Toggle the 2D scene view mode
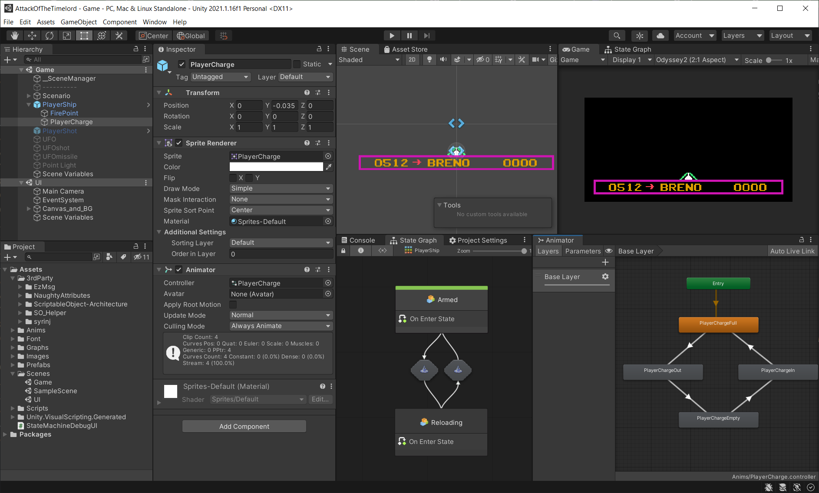Viewport: 819px width, 493px height. click(412, 60)
